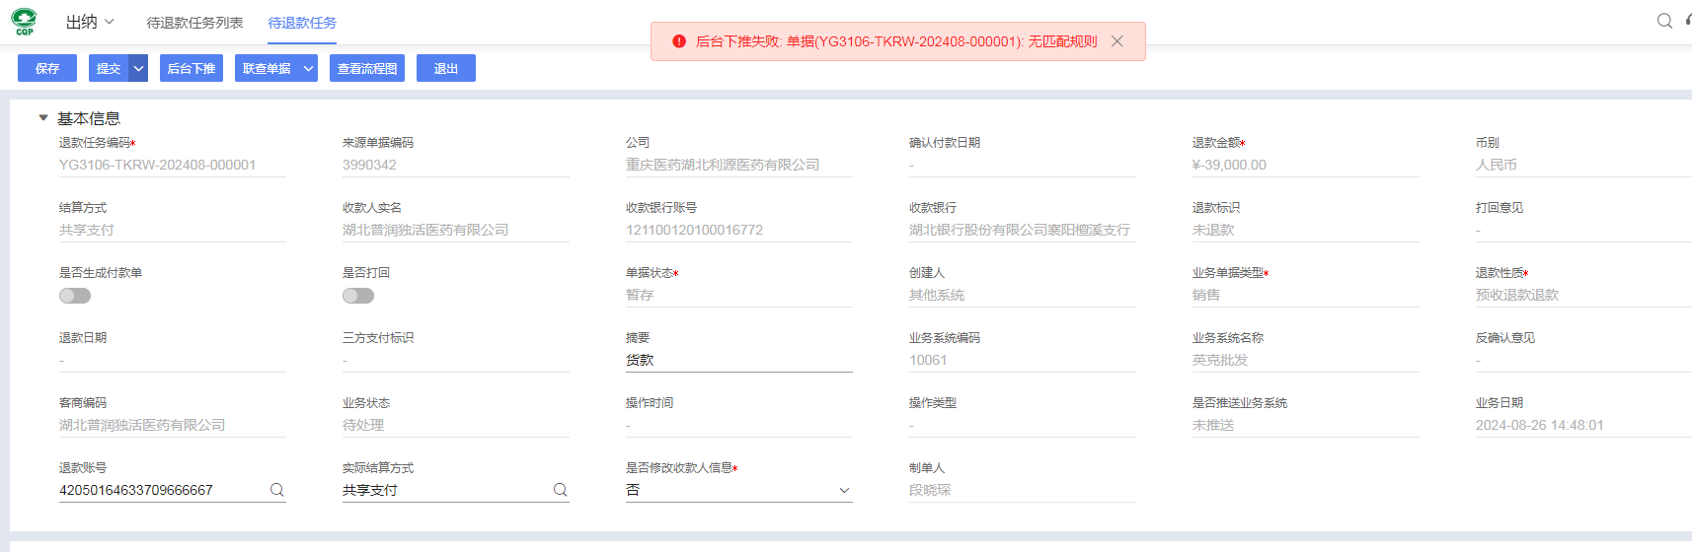Click the 是否推送业务系统 value 未推送
This screenshot has width=1692, height=552.
click(x=1213, y=425)
